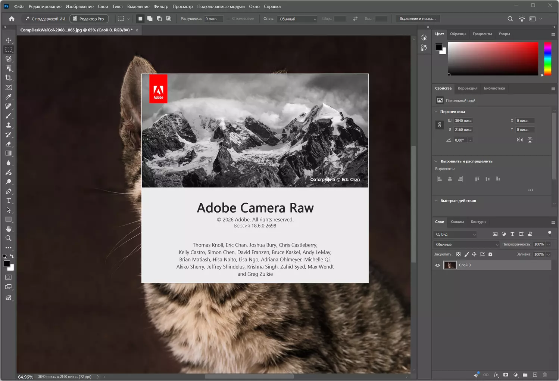Select the Blur tool
Image resolution: width=559 pixels, height=381 pixels.
[8, 163]
